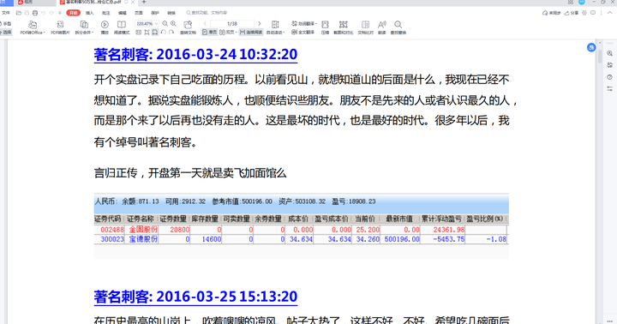
Task: Open the 插入 ribbon tab
Action: pyautogui.click(x=90, y=13)
